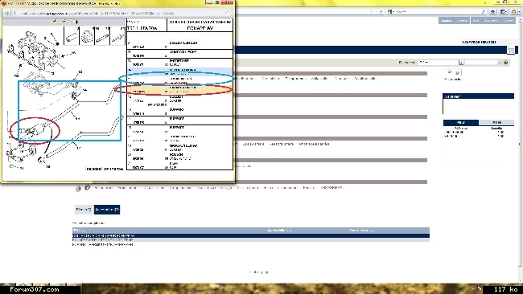Screen dimensions: 523x294
Task: Click the magnifier with plus sign in the diagram popup toolbar
Action: (75, 22)
